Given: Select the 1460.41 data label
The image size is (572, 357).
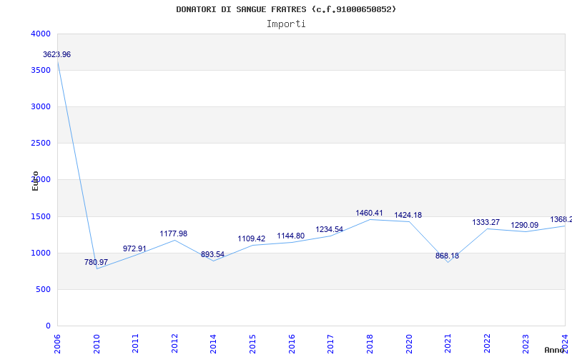Looking at the screenshot, I should coord(369,213).
